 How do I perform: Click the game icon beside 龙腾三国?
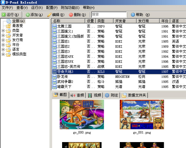[x=54, y=26]
